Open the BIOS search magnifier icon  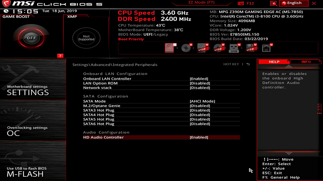click(273, 3)
